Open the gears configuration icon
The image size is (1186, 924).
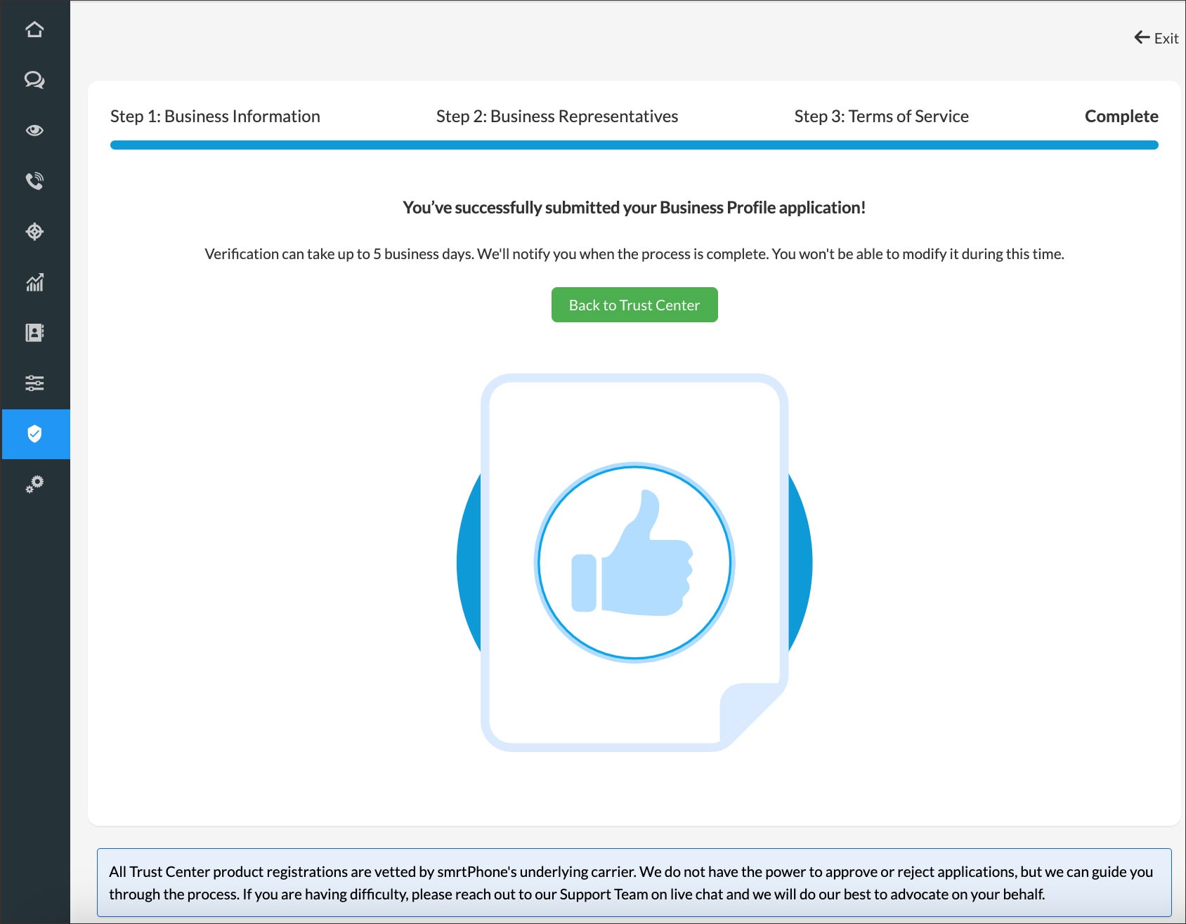tap(34, 484)
